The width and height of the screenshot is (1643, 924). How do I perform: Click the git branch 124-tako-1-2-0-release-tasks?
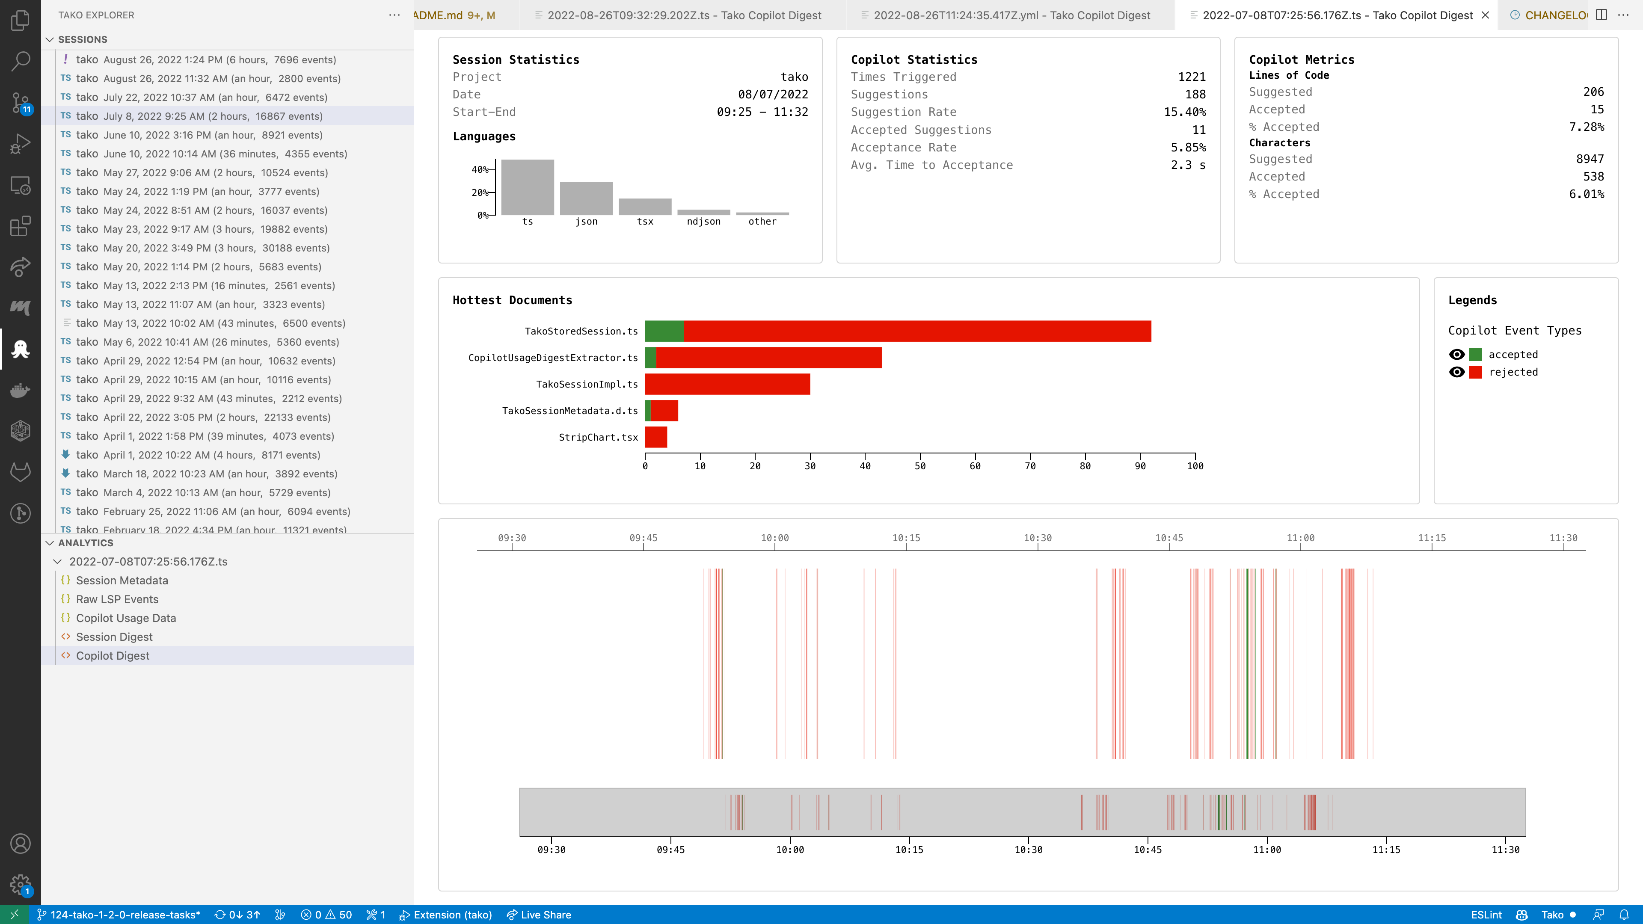[119, 915]
